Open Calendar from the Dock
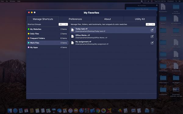This screenshot has height=114, width=183. pyautogui.click(x=26, y=111)
